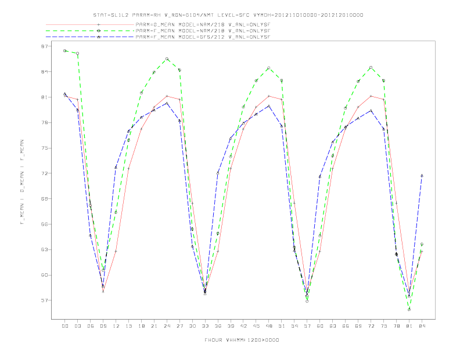Click x-axis tick label 51
This screenshot has height=355, width=460.
282,326
